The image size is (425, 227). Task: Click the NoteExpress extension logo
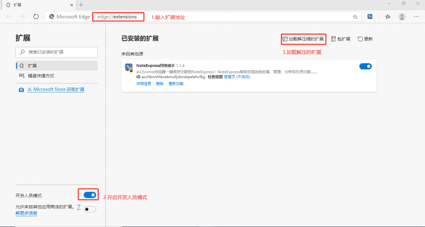(129, 68)
